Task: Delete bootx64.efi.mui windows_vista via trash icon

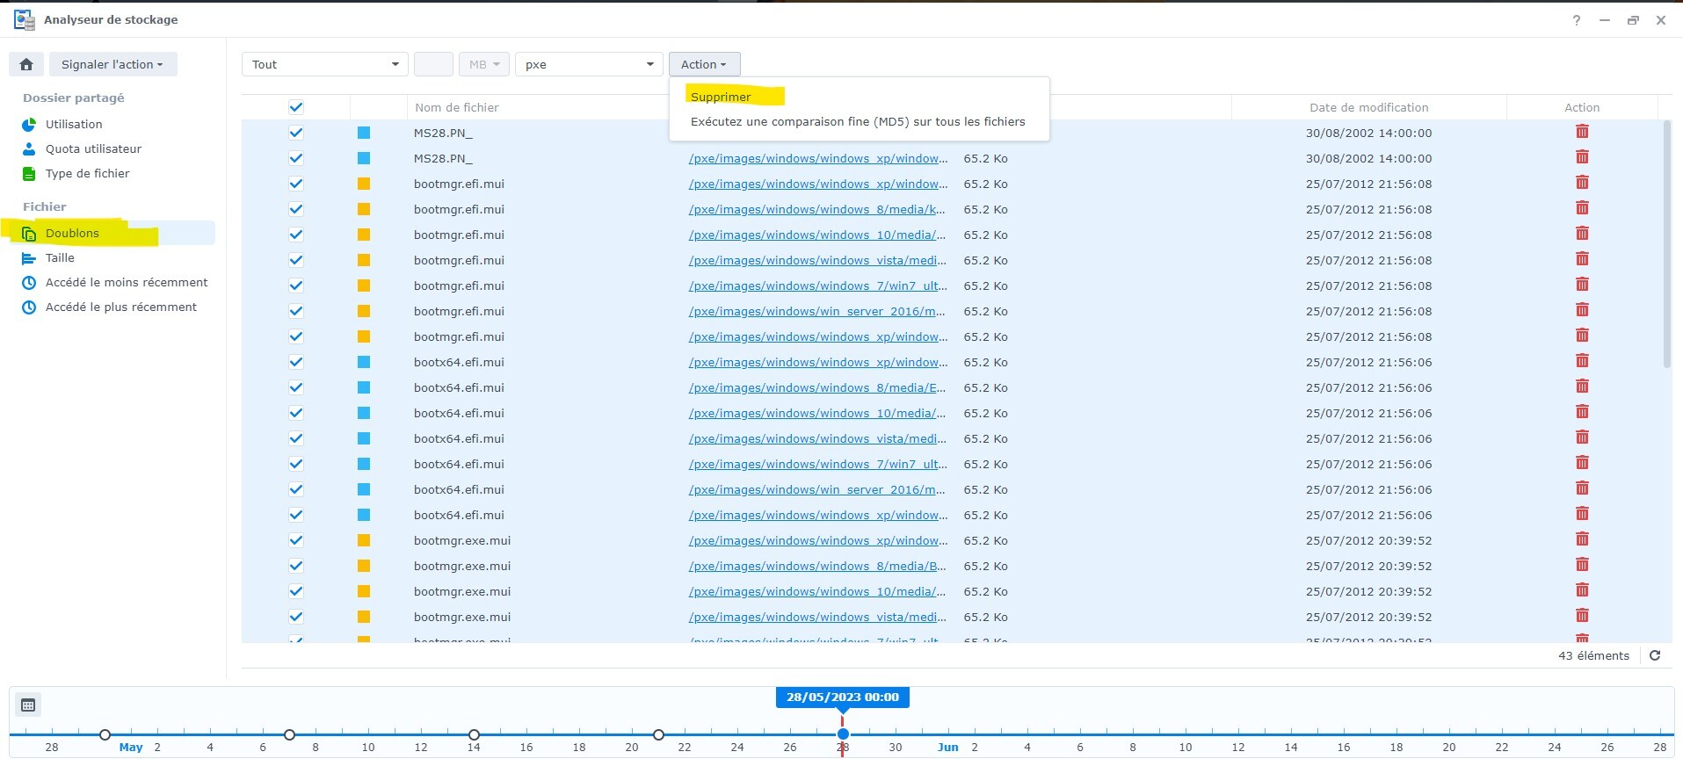Action: 1582,437
